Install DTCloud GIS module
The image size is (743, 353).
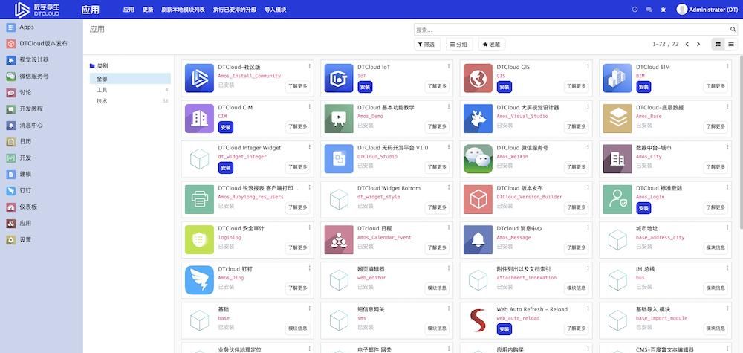(x=504, y=87)
